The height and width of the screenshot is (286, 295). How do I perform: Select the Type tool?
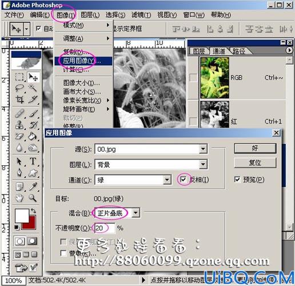pyautogui.click(x=33, y=161)
